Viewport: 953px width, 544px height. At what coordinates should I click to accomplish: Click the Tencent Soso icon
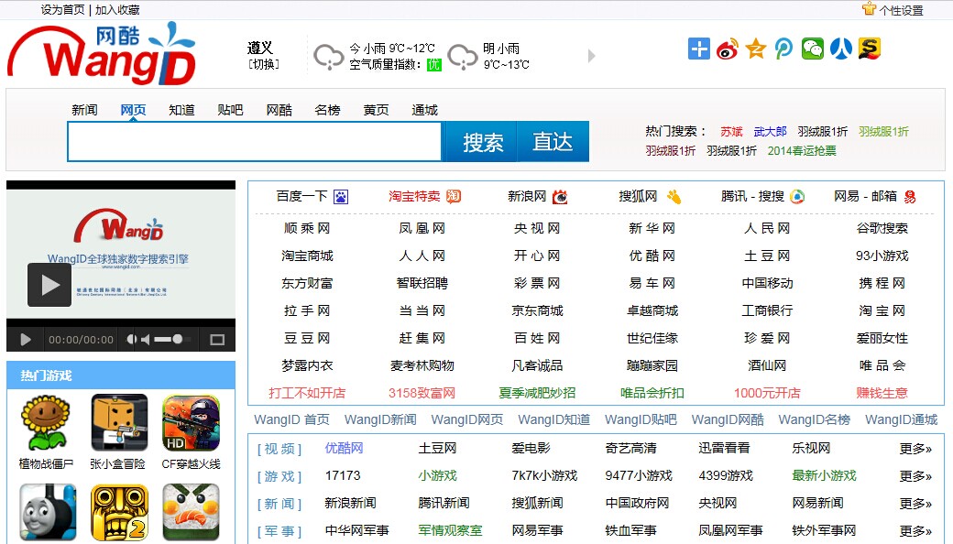click(x=797, y=197)
